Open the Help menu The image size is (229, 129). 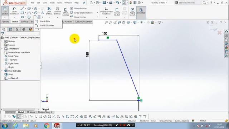point(77,3)
